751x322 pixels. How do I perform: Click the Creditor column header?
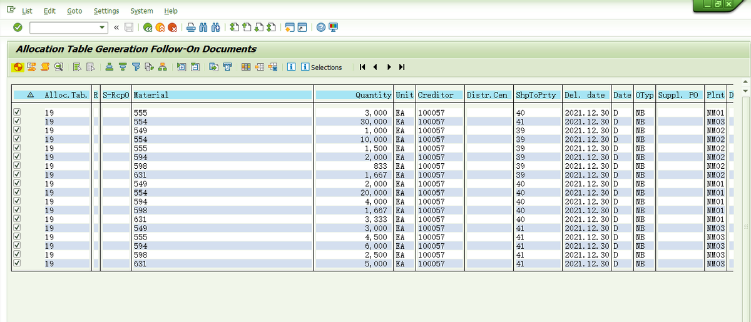click(x=441, y=95)
